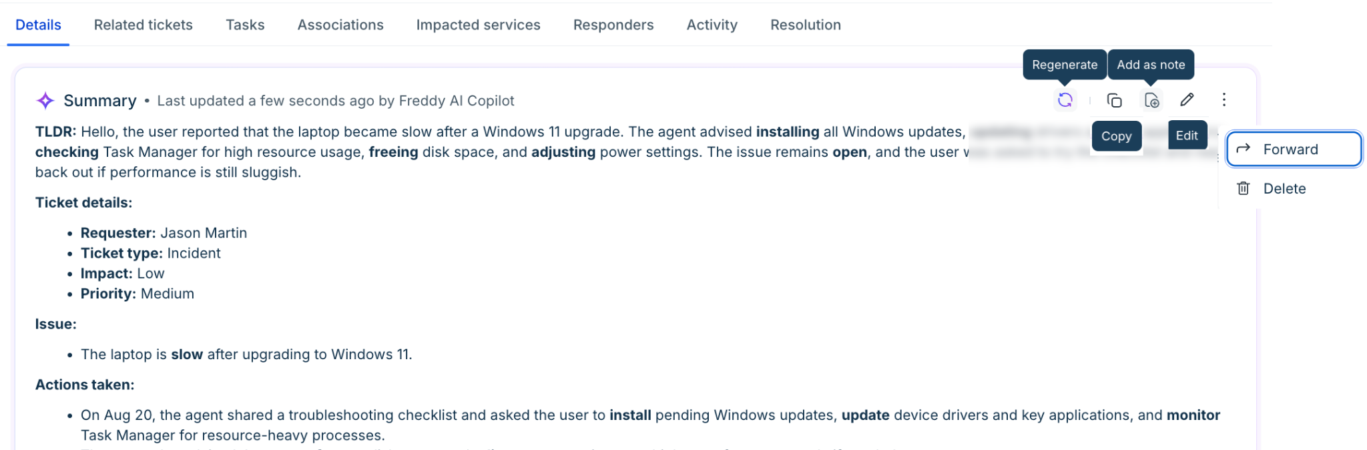Switch to the Related tickets tab
Viewport: 1367px width, 450px height.
click(144, 25)
